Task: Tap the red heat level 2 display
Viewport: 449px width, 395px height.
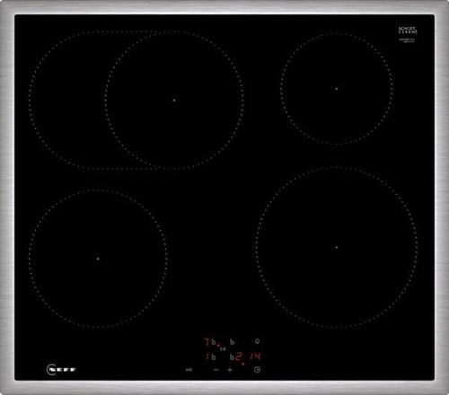Action: (239, 356)
